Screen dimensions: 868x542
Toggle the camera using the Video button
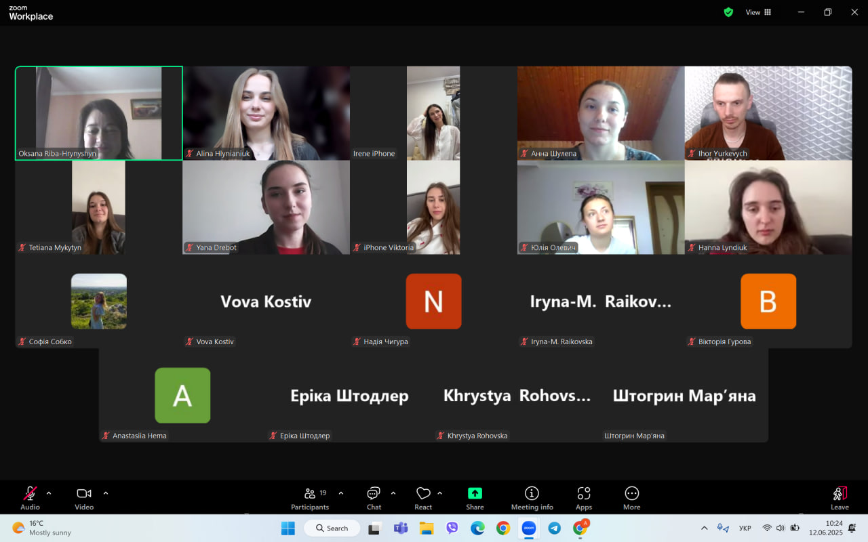(x=84, y=498)
